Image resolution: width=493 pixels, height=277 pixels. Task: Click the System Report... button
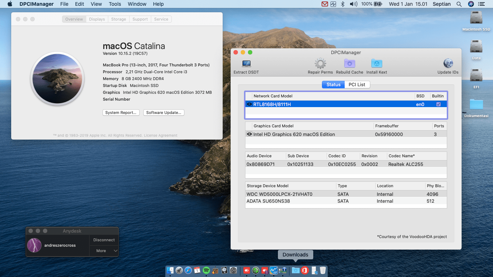tap(121, 113)
